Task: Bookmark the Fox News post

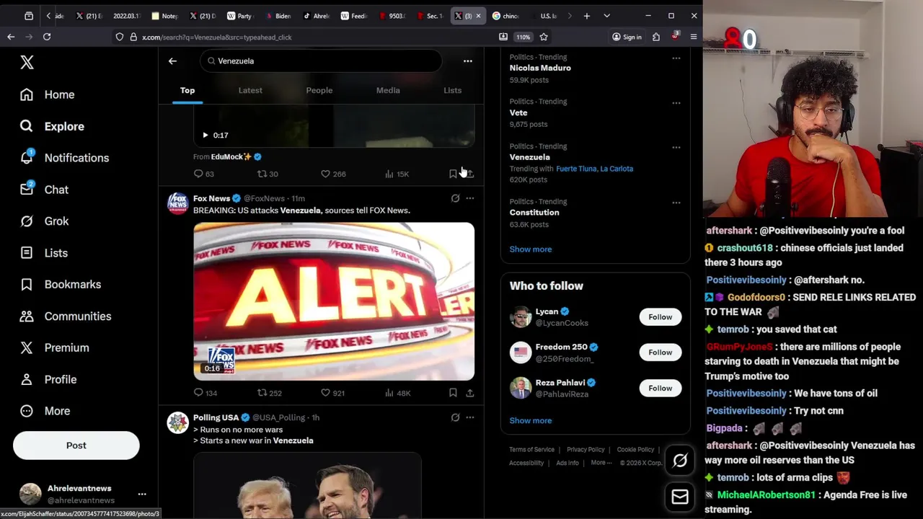Action: pyautogui.click(x=453, y=393)
